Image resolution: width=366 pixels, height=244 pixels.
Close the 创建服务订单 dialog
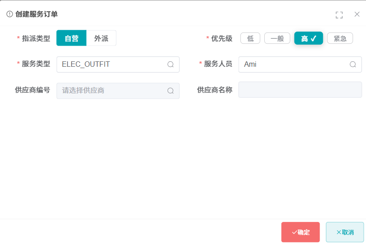pos(357,14)
